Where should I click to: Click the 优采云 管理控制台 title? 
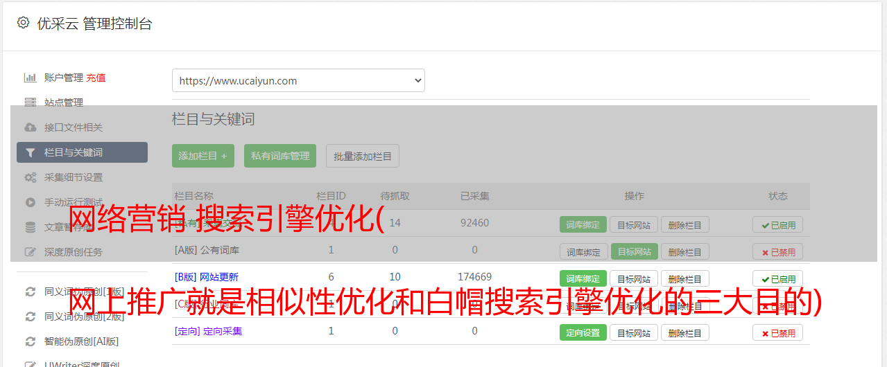(94, 24)
